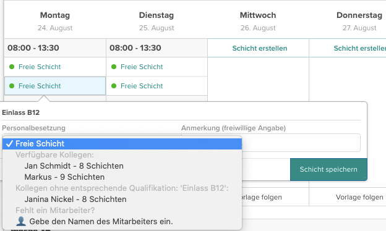The height and width of the screenshot is (231, 386).
Task: Save shift with Schicht speichern button
Action: click(328, 169)
